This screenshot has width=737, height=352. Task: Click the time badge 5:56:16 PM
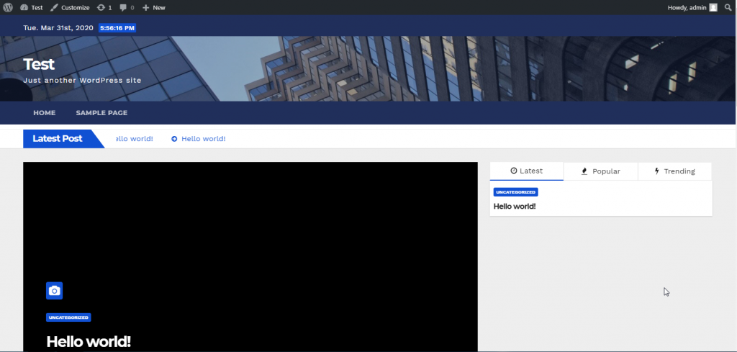[x=117, y=28]
